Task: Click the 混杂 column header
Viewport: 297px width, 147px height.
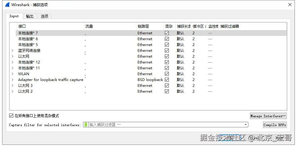Action: click(170, 26)
